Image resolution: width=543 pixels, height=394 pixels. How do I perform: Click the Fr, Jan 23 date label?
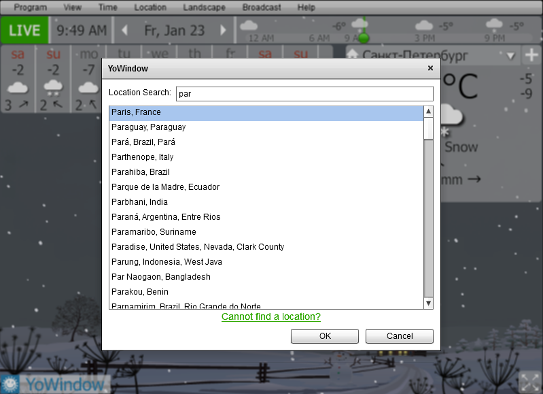pyautogui.click(x=174, y=30)
